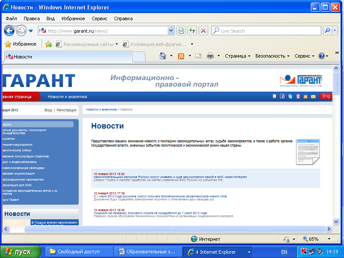Screen dimensions: 344x258
Task: Click Add to Favorites Bar star icon
Action: point(49,44)
